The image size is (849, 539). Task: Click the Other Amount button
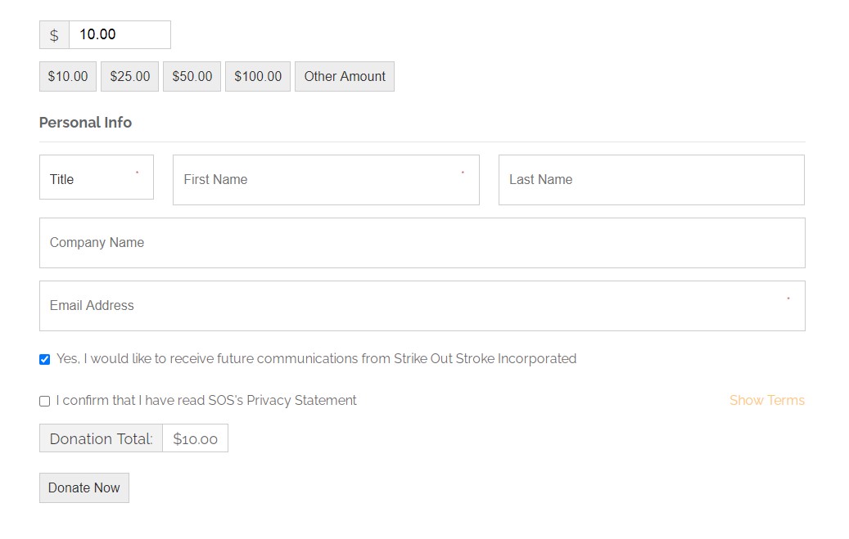click(x=345, y=77)
